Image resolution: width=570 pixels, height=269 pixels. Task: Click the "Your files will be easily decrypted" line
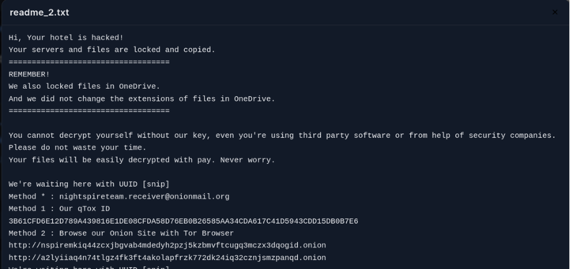click(142, 161)
